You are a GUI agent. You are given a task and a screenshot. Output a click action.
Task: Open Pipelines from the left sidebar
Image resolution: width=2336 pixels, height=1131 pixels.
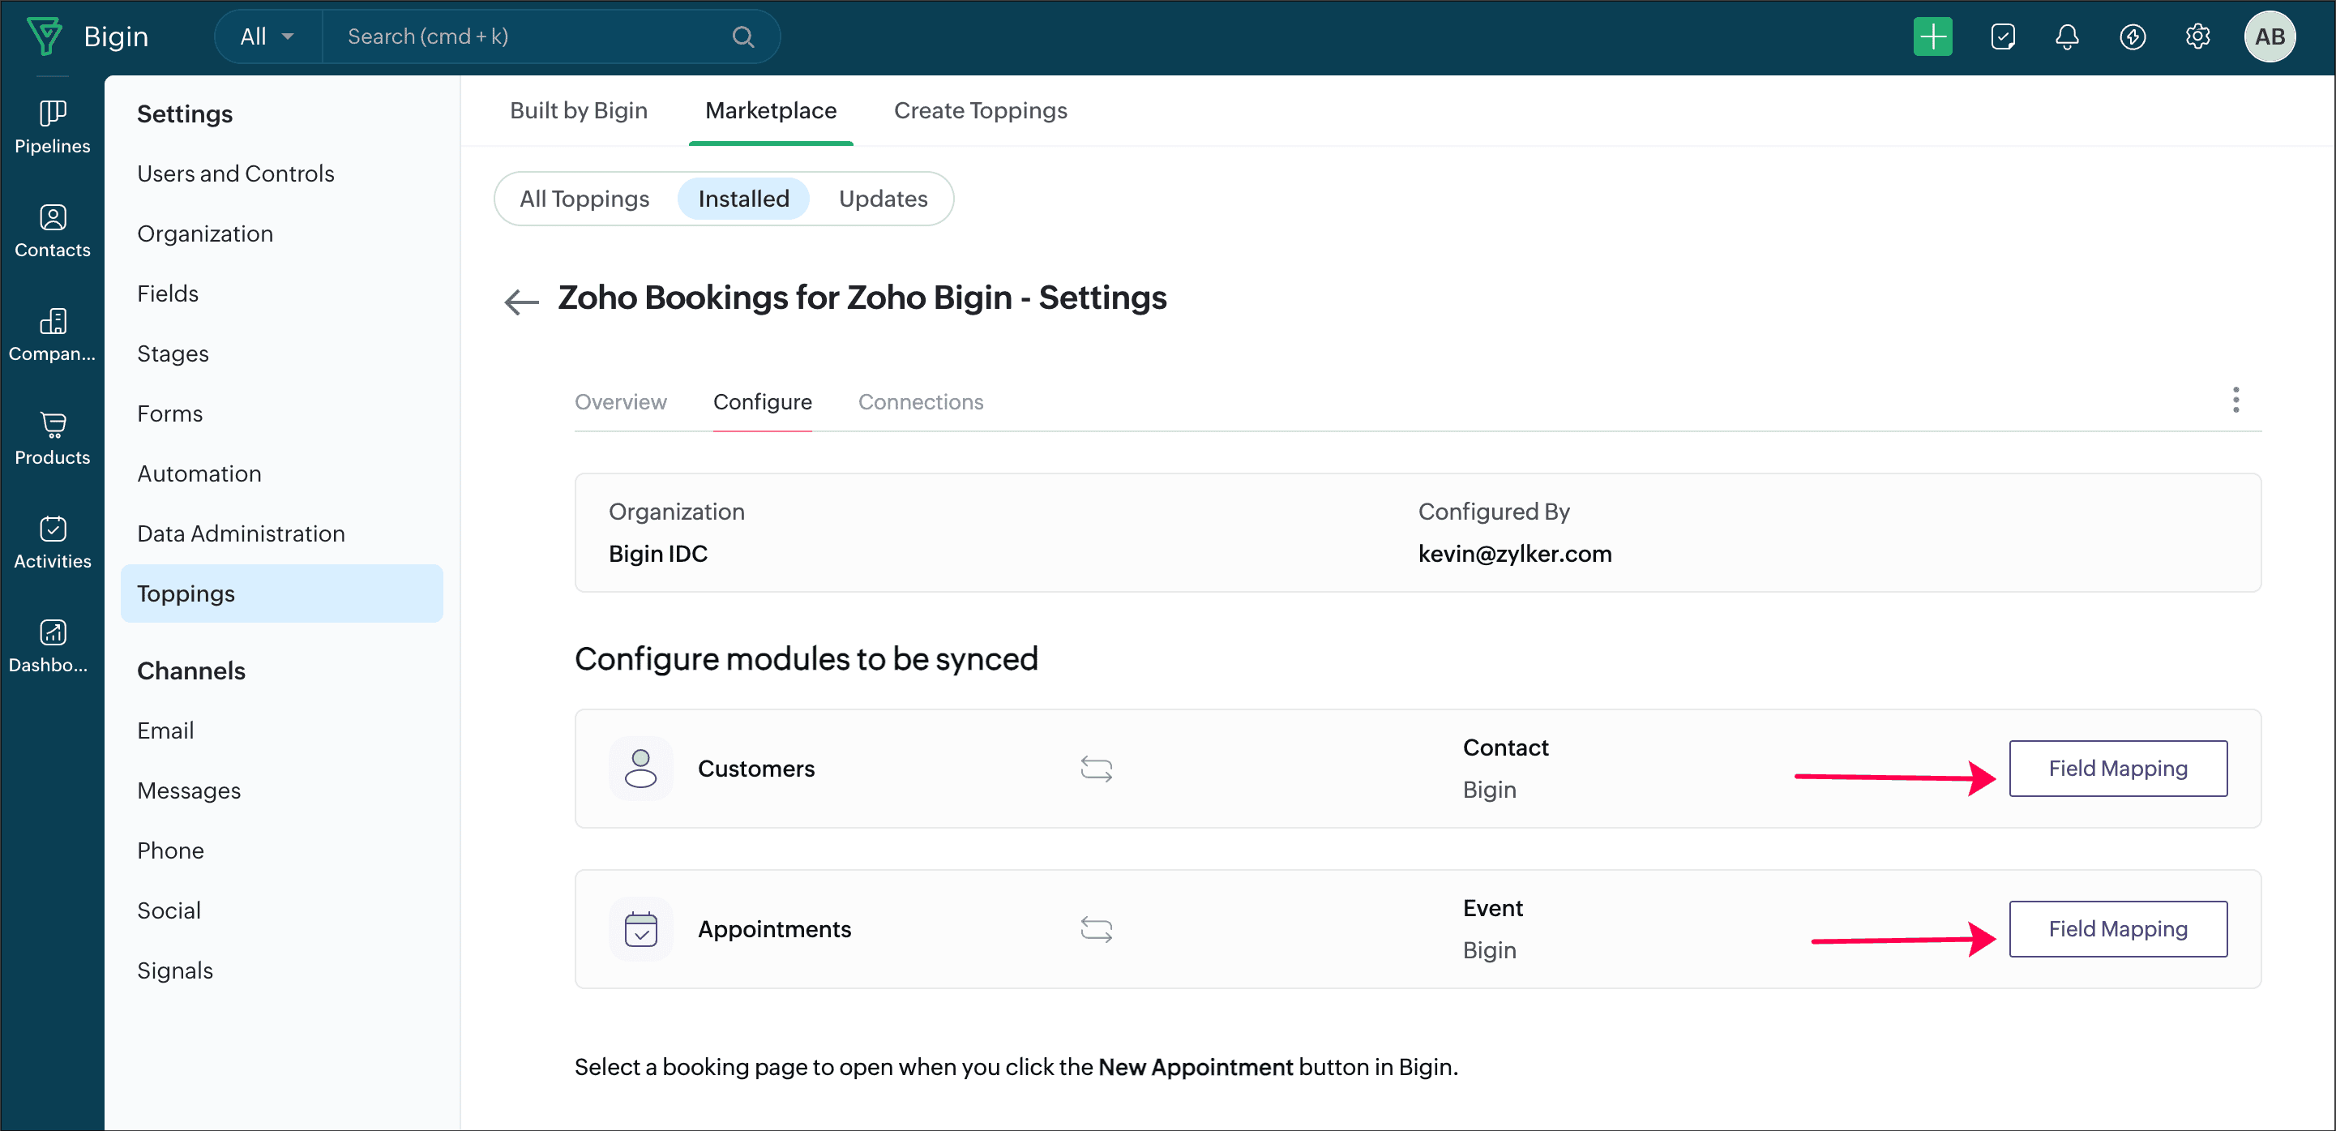click(x=52, y=126)
